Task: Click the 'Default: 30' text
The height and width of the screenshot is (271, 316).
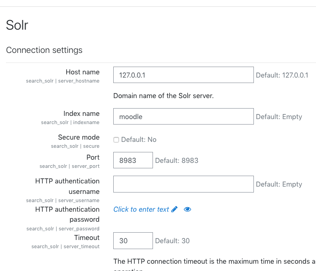Action: pos(172,241)
